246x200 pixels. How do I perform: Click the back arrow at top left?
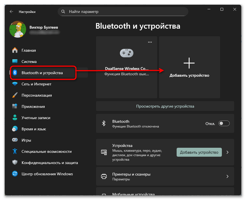[x=11, y=12]
